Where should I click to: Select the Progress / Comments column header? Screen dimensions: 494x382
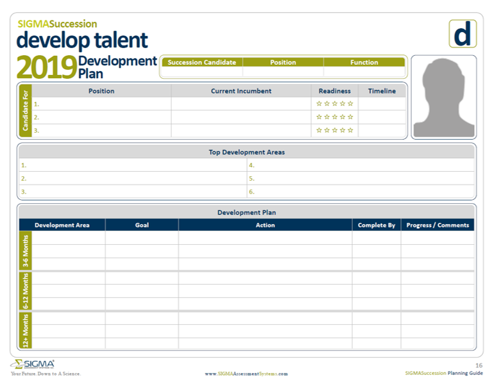click(x=438, y=225)
